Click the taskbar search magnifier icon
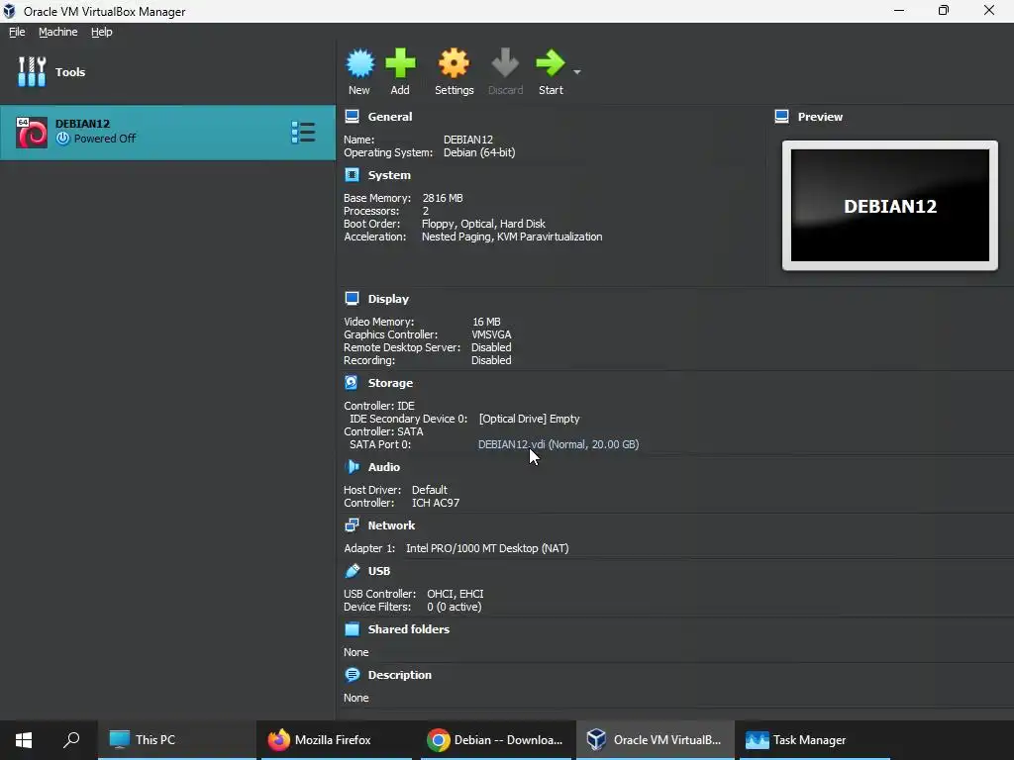This screenshot has height=760, width=1014. coord(71,740)
